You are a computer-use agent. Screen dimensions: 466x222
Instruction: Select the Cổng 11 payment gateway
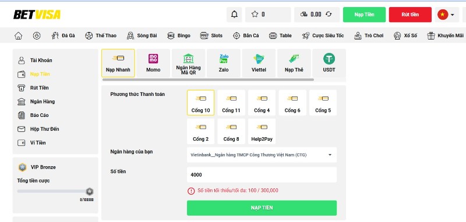pyautogui.click(x=231, y=102)
